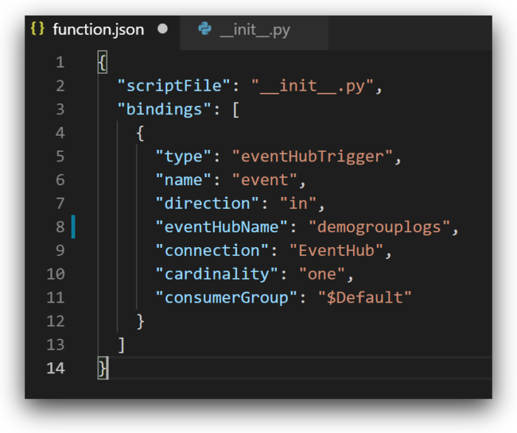The height and width of the screenshot is (433, 517).
Task: Place cursor in "eventHubTrigger" value
Action: click(x=316, y=156)
